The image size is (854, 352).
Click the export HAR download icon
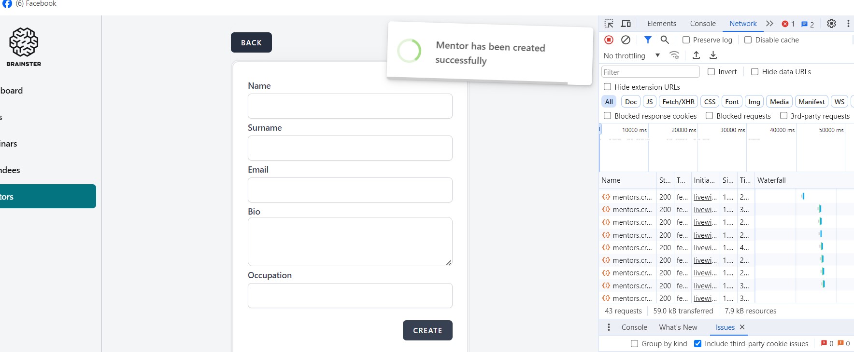[x=713, y=55]
